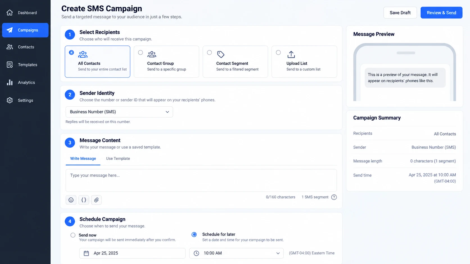Click the Contact Segment tag icon
The image size is (470, 264).
click(x=221, y=54)
